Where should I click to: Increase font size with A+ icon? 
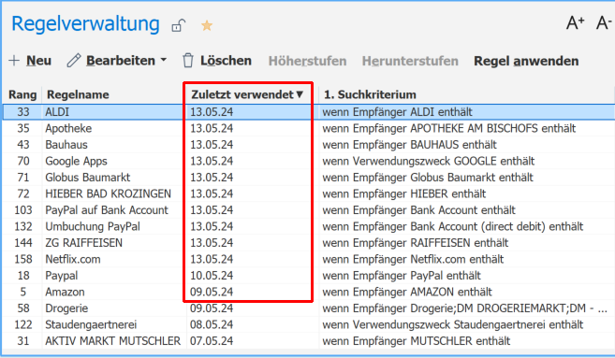(x=576, y=22)
